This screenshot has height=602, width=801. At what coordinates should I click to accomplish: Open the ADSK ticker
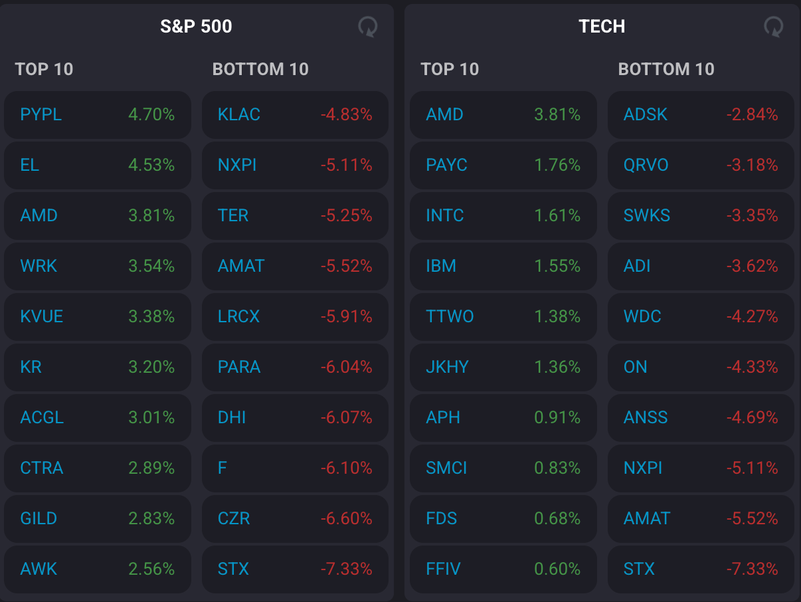(x=645, y=114)
